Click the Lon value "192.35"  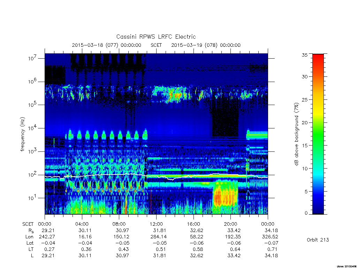(233, 237)
